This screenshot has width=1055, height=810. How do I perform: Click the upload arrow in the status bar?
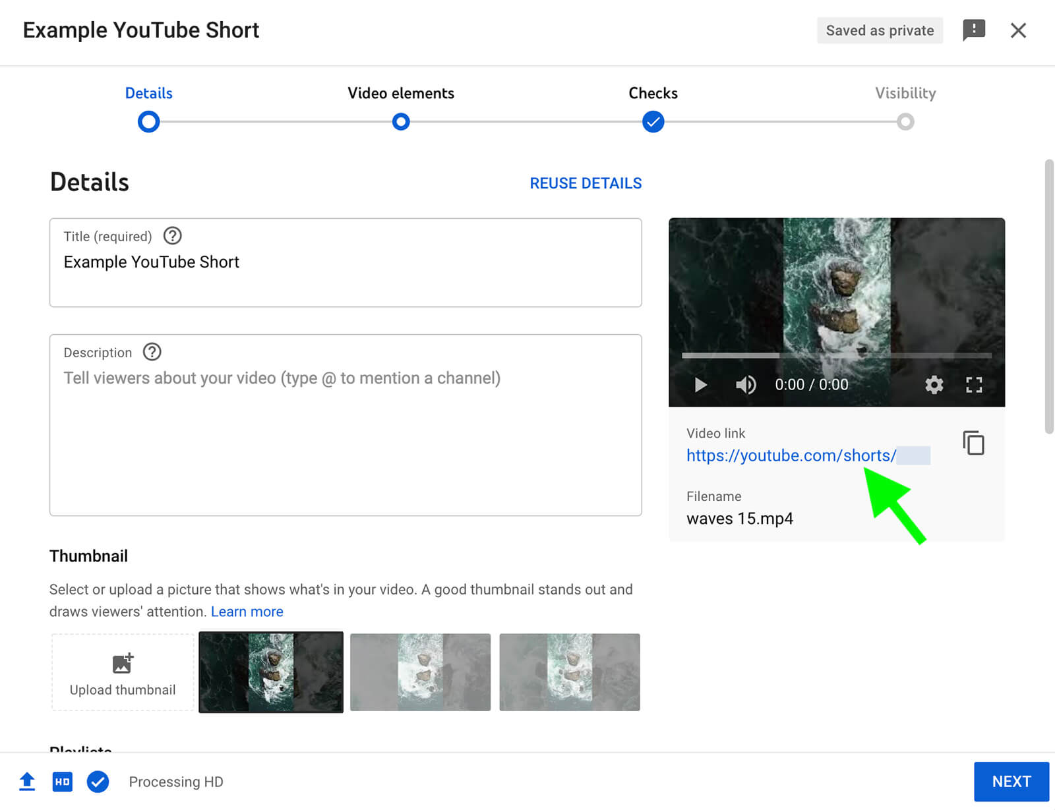point(27,781)
